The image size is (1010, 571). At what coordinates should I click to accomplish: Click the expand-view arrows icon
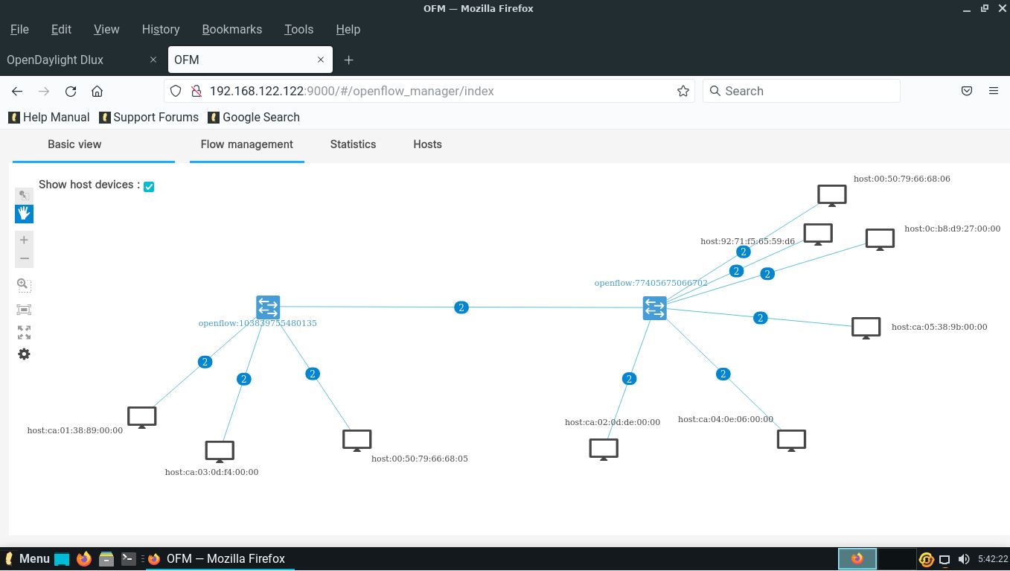(x=24, y=332)
